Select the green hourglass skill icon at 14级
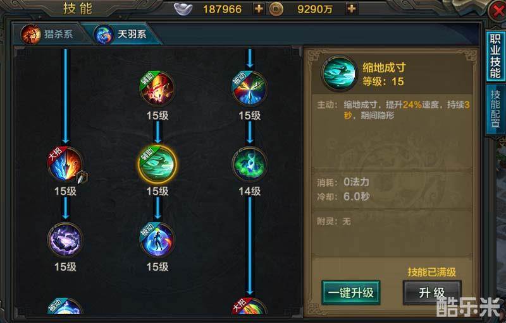The width and height of the screenshot is (506, 323). pos(250,165)
